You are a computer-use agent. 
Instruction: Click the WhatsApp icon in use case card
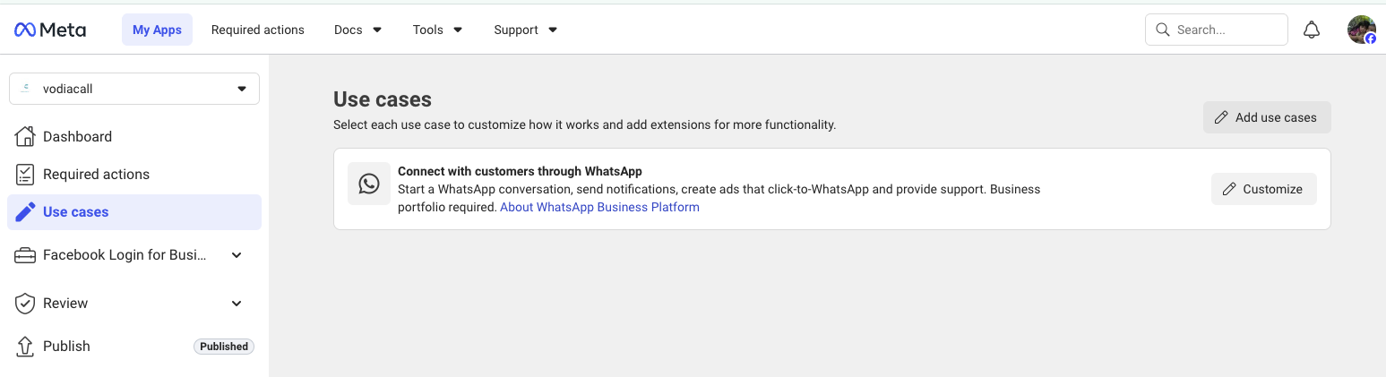coord(369,184)
